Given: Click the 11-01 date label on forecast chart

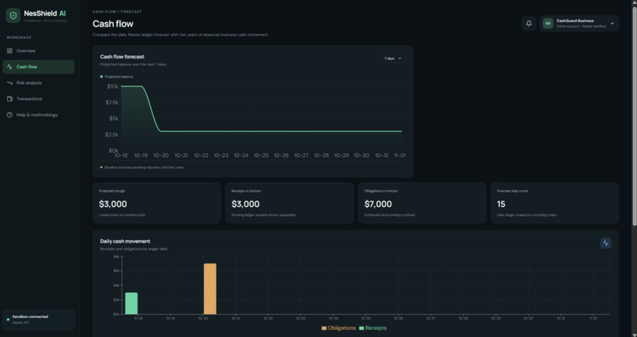Looking at the screenshot, I should click(x=400, y=155).
